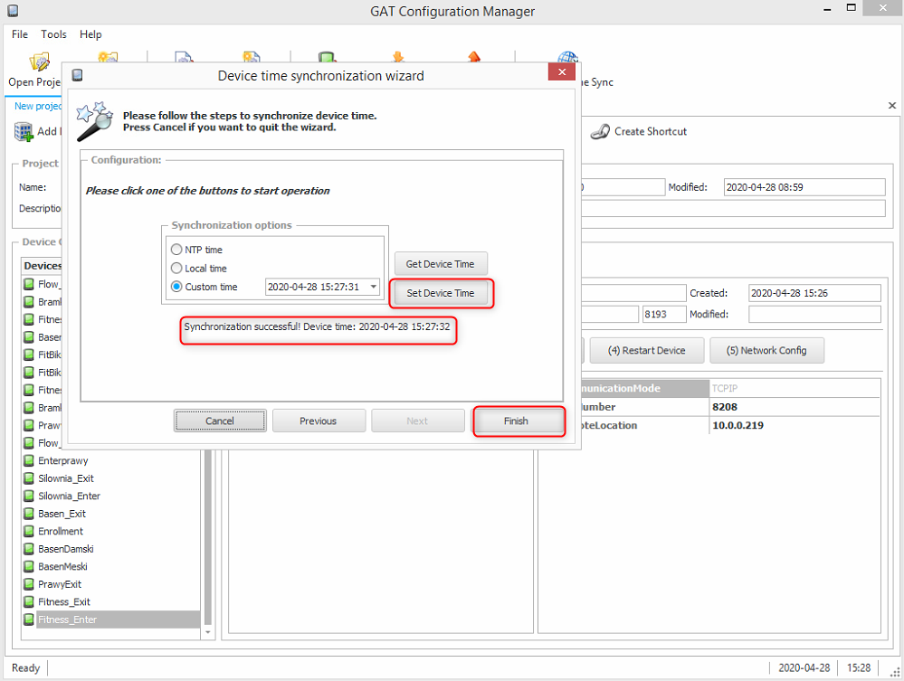Open the File menu
The height and width of the screenshot is (681, 904).
pyautogui.click(x=20, y=34)
